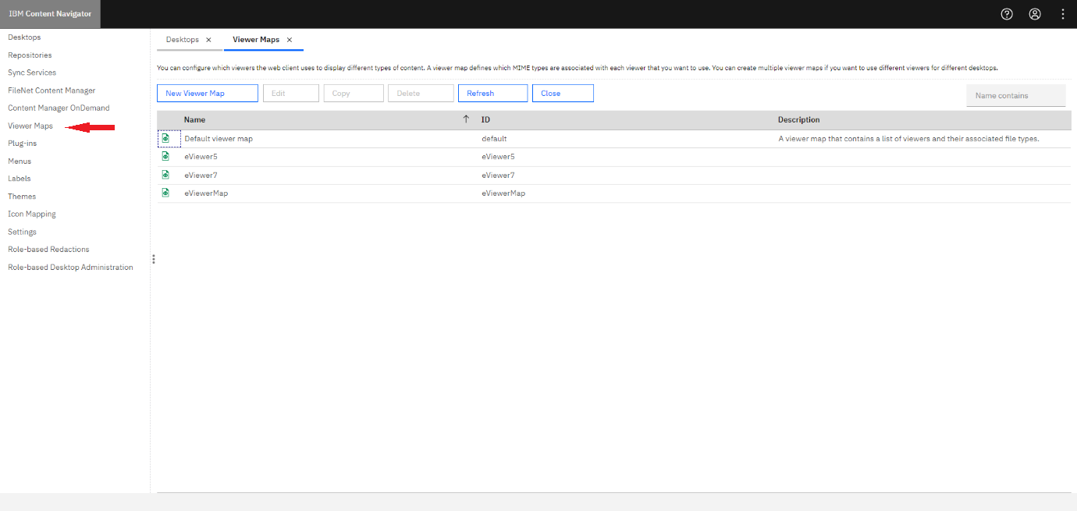Click the Name contains filter field

[1015, 94]
